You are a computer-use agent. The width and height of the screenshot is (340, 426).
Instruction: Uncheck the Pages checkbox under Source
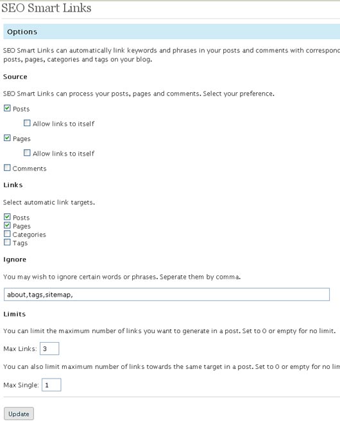click(x=7, y=138)
